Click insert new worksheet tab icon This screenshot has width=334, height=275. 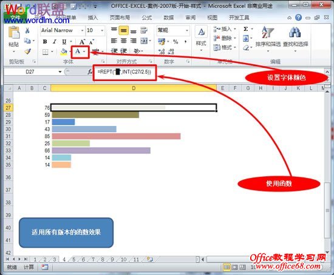(x=150, y=259)
